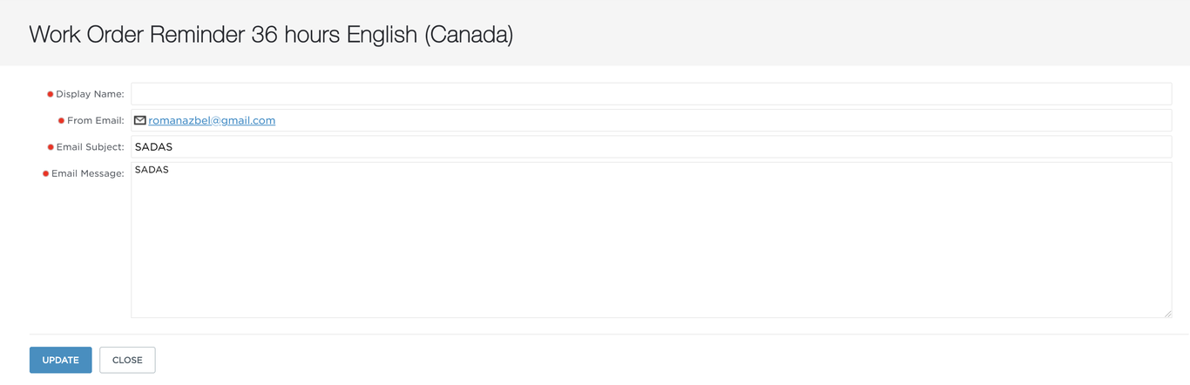Click blank area of From Email field

tap(723, 120)
